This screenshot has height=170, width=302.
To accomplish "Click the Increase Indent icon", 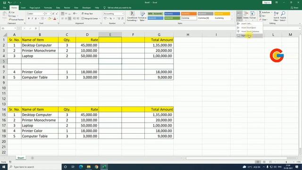I will tap(78, 18).
